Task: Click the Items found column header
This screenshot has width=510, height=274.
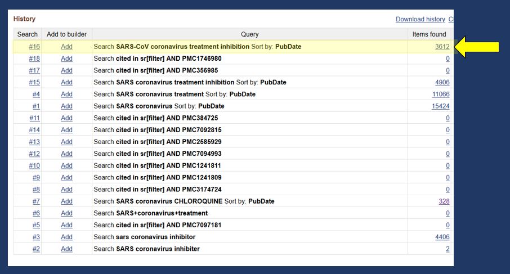Action: pos(429,34)
